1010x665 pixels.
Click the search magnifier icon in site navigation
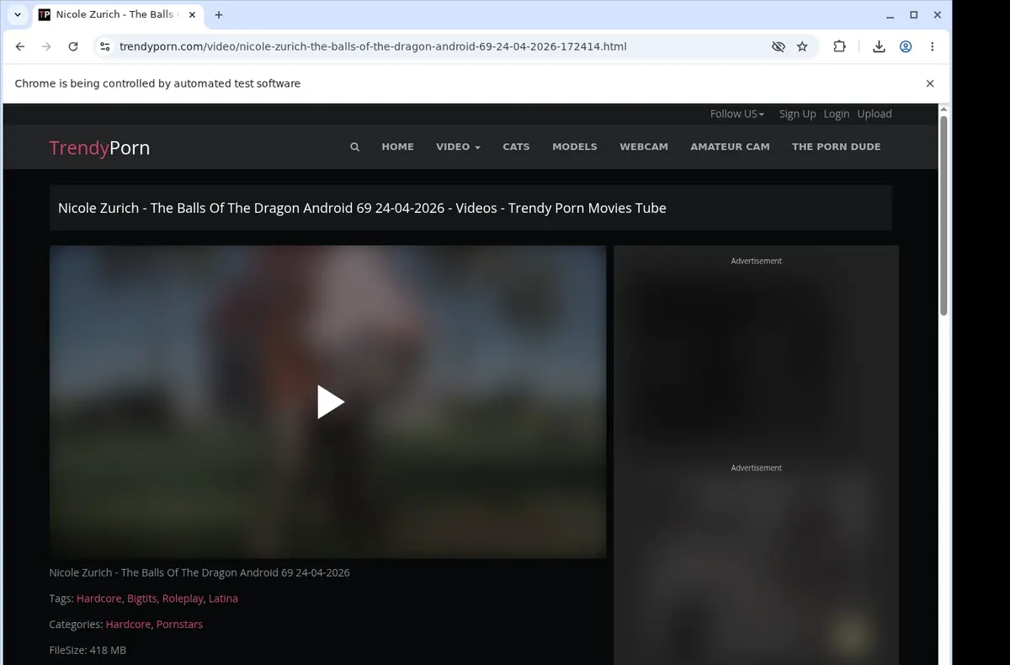click(354, 146)
